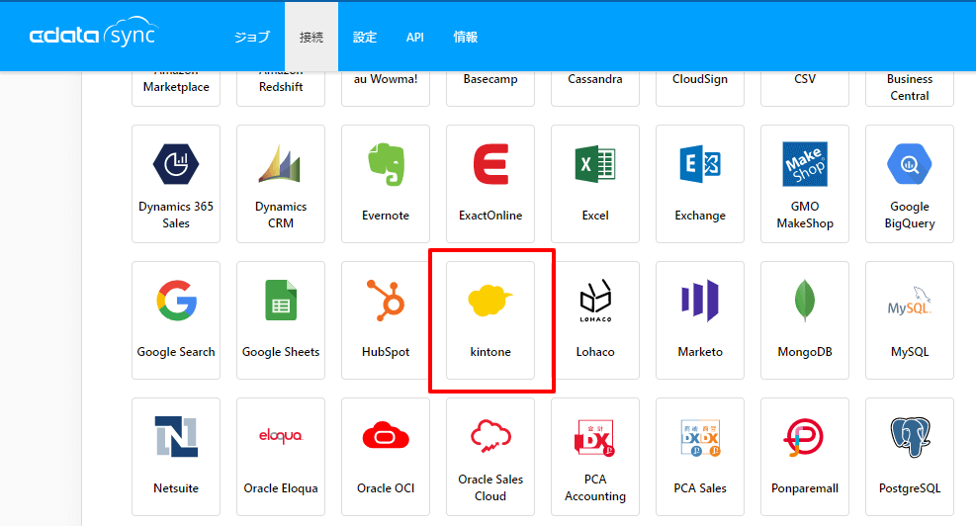This screenshot has width=977, height=526.
Task: Select the MySQL dolphin icon
Action: (909, 301)
